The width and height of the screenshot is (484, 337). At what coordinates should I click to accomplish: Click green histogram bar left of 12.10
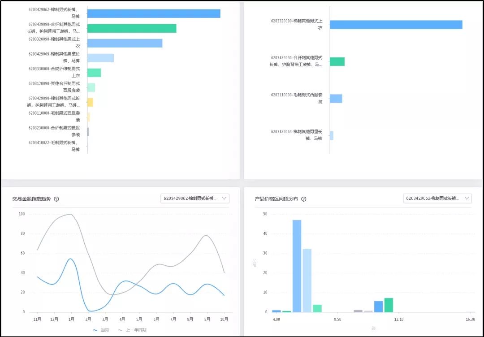[389, 305]
